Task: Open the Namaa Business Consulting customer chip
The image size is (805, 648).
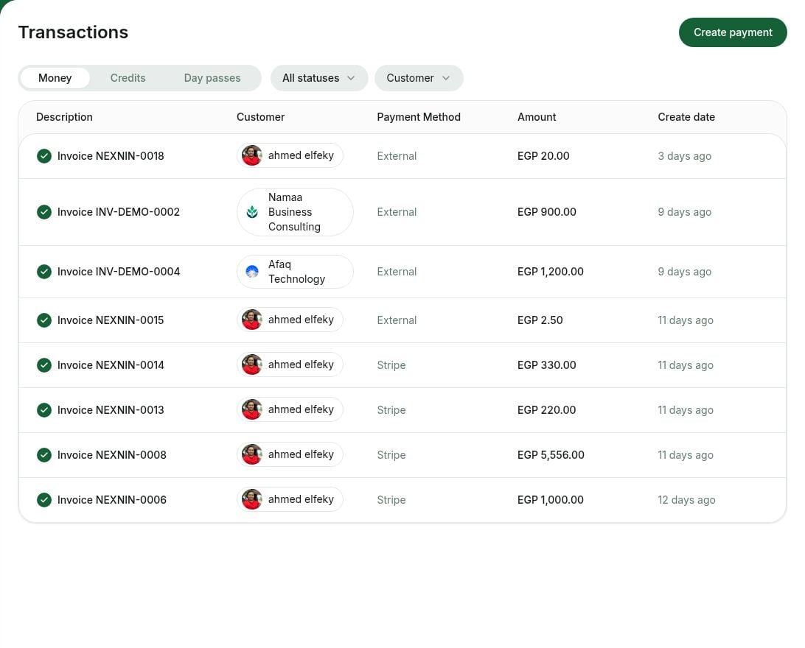Action: coord(295,212)
